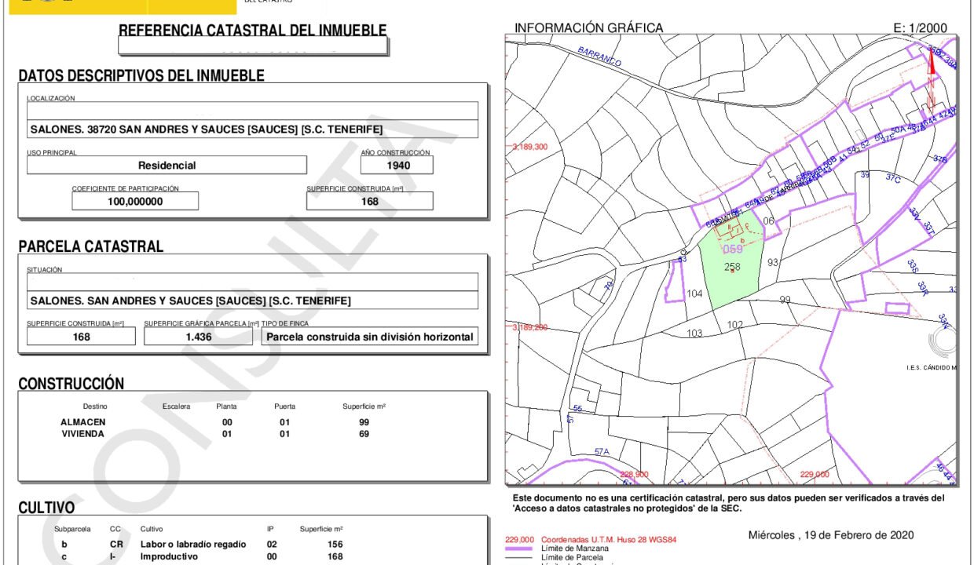Click the heading 'REFERENCIA CATASTRAL DEL INMUEBLE'
Screen dimensions: 974x565
tap(252, 31)
